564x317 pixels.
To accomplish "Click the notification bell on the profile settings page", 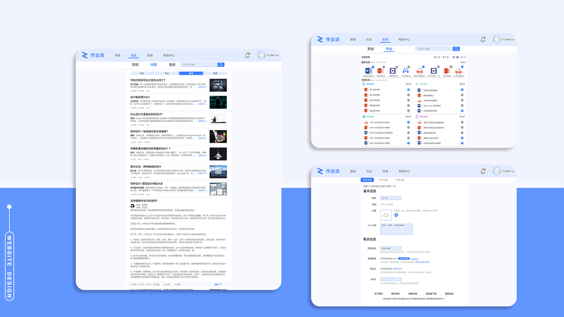I will click(483, 171).
